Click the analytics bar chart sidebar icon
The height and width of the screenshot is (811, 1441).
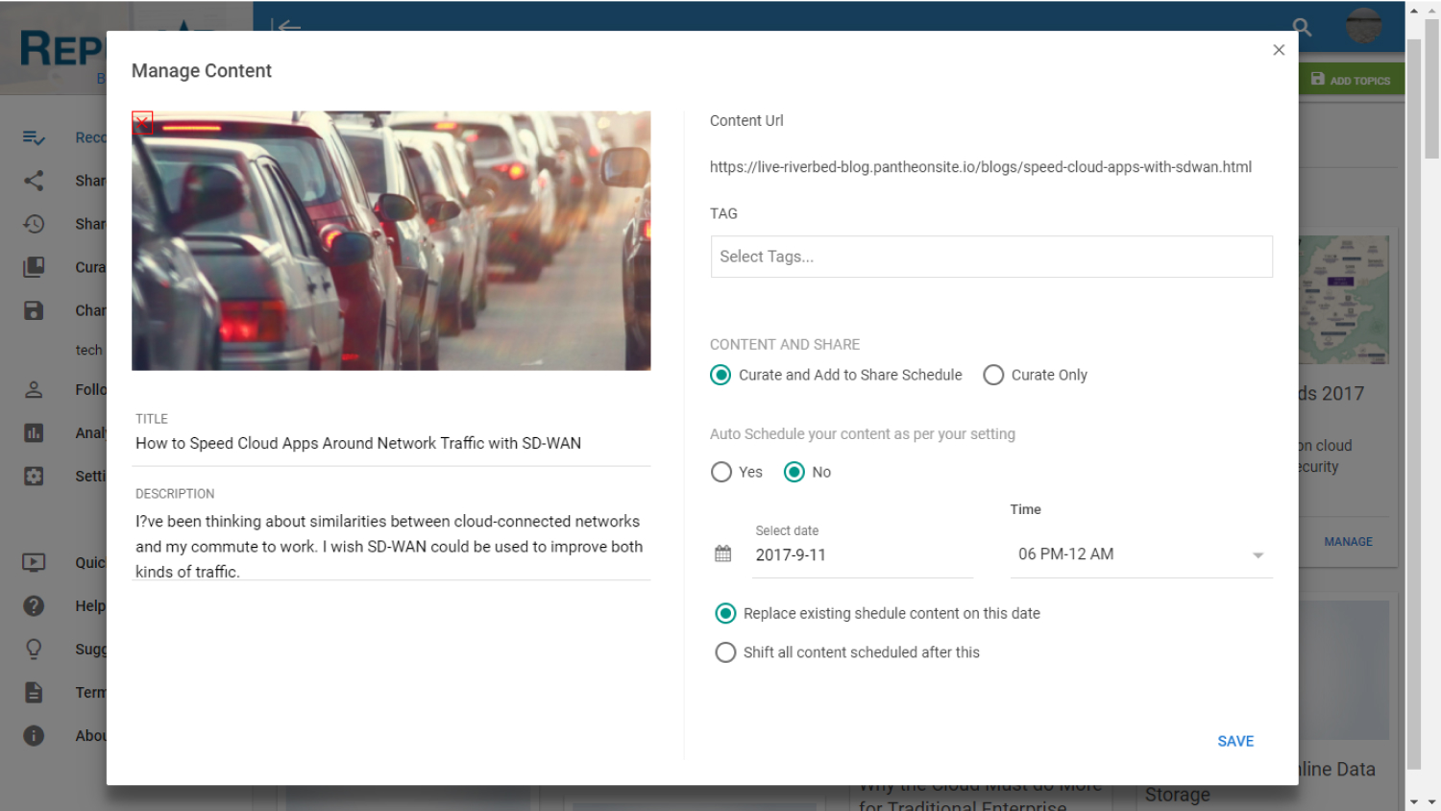(34, 432)
